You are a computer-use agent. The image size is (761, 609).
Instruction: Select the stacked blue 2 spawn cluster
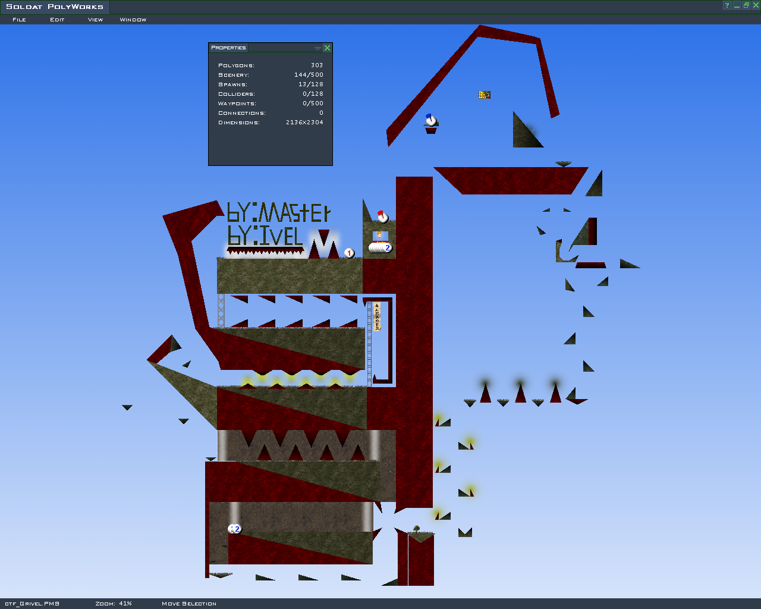pyautogui.click(x=380, y=247)
